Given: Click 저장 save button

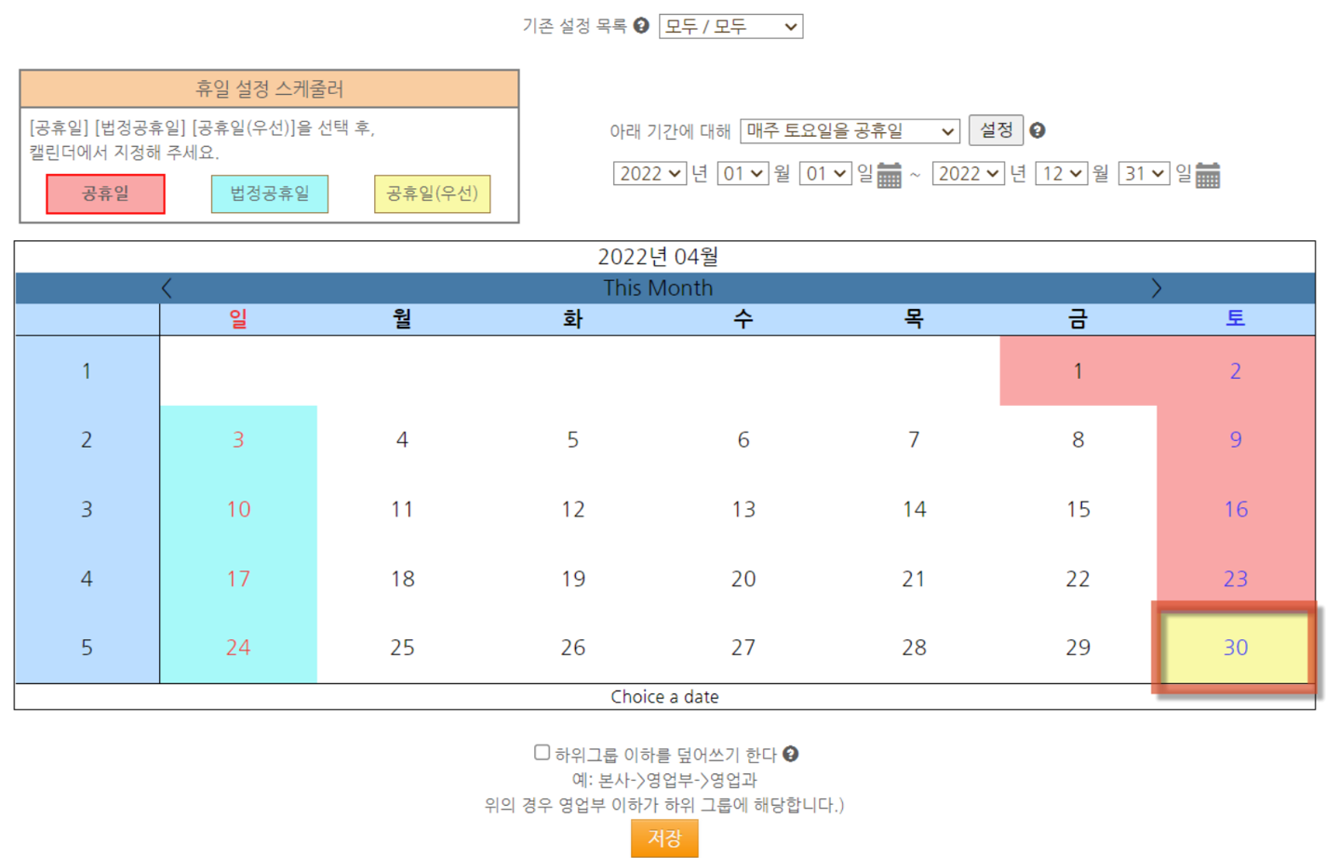Looking at the screenshot, I should tap(664, 838).
